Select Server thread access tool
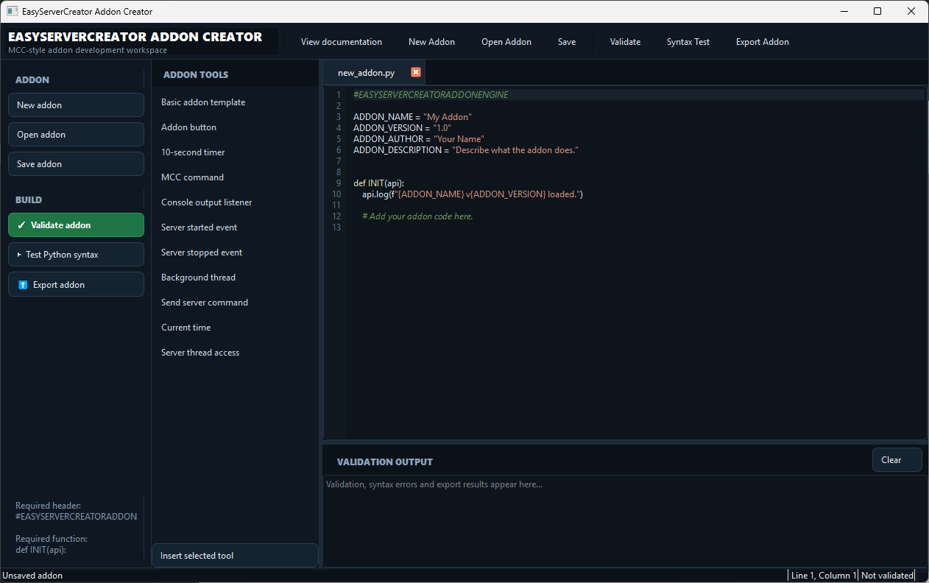 pos(235,353)
